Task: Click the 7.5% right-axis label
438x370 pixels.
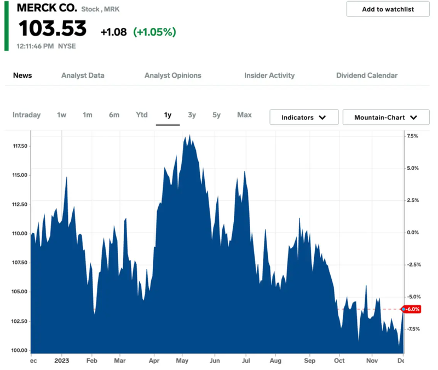Action: pos(413,136)
